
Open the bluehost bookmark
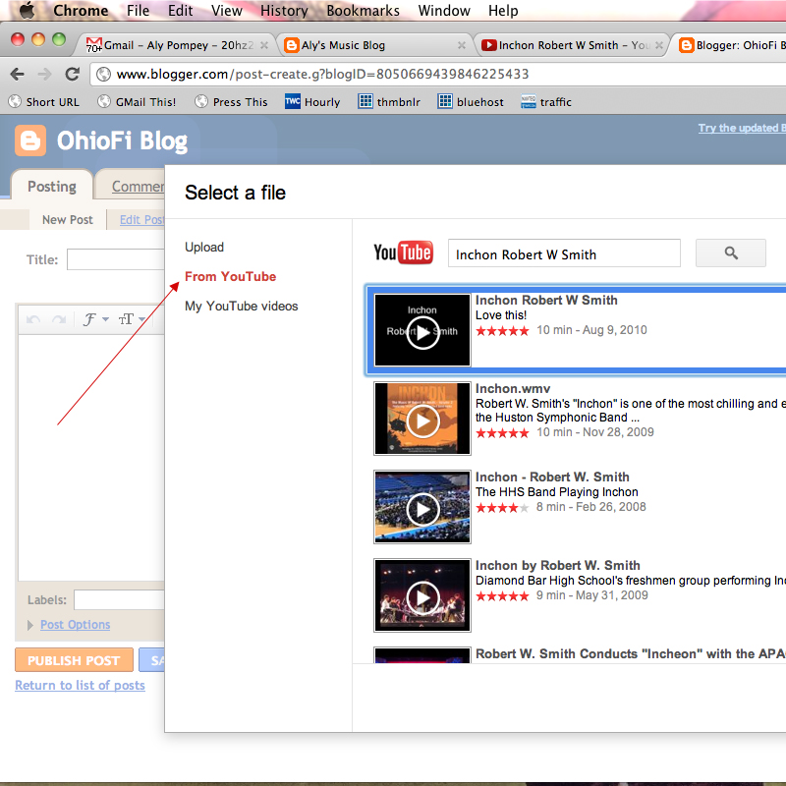(471, 102)
